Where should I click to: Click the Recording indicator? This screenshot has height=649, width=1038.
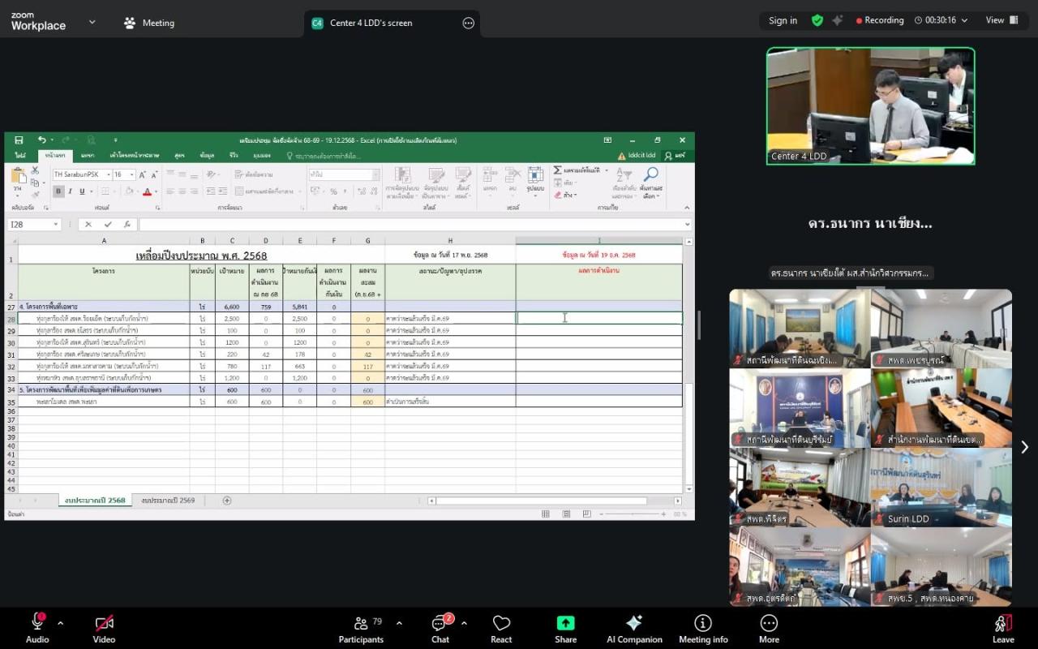click(x=880, y=20)
